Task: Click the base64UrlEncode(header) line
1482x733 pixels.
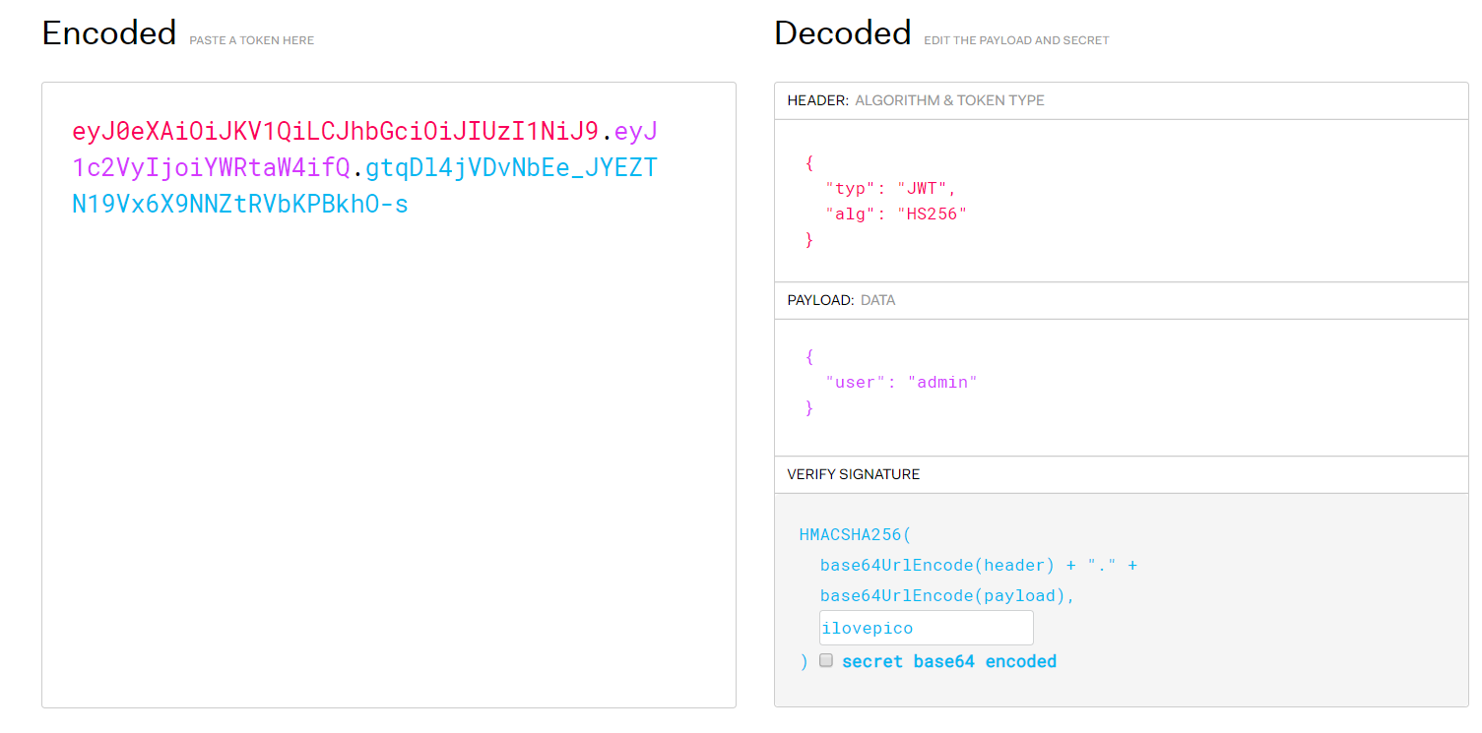Action: click(x=977, y=566)
